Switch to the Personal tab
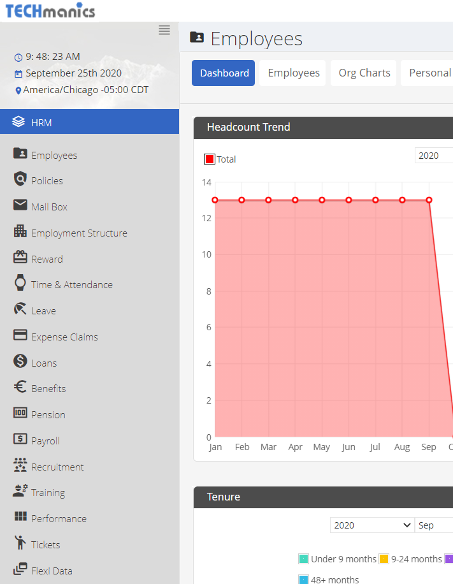Image resolution: width=453 pixels, height=584 pixels. [428, 73]
